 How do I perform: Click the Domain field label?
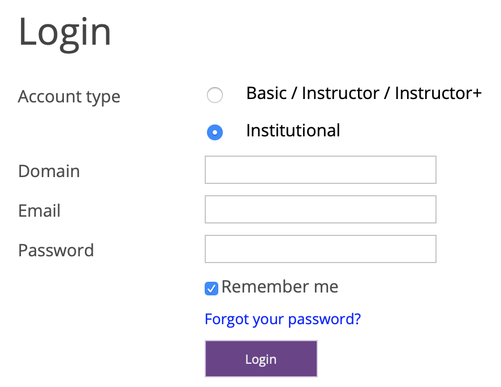(49, 171)
